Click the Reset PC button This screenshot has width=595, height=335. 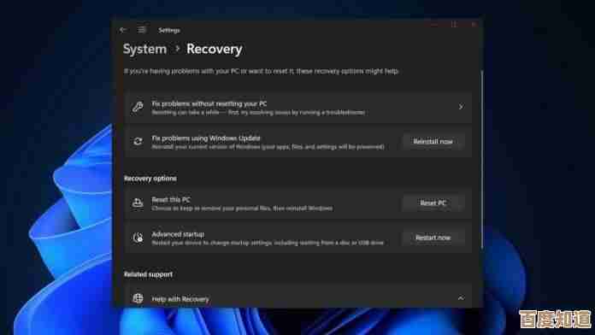[x=433, y=203]
